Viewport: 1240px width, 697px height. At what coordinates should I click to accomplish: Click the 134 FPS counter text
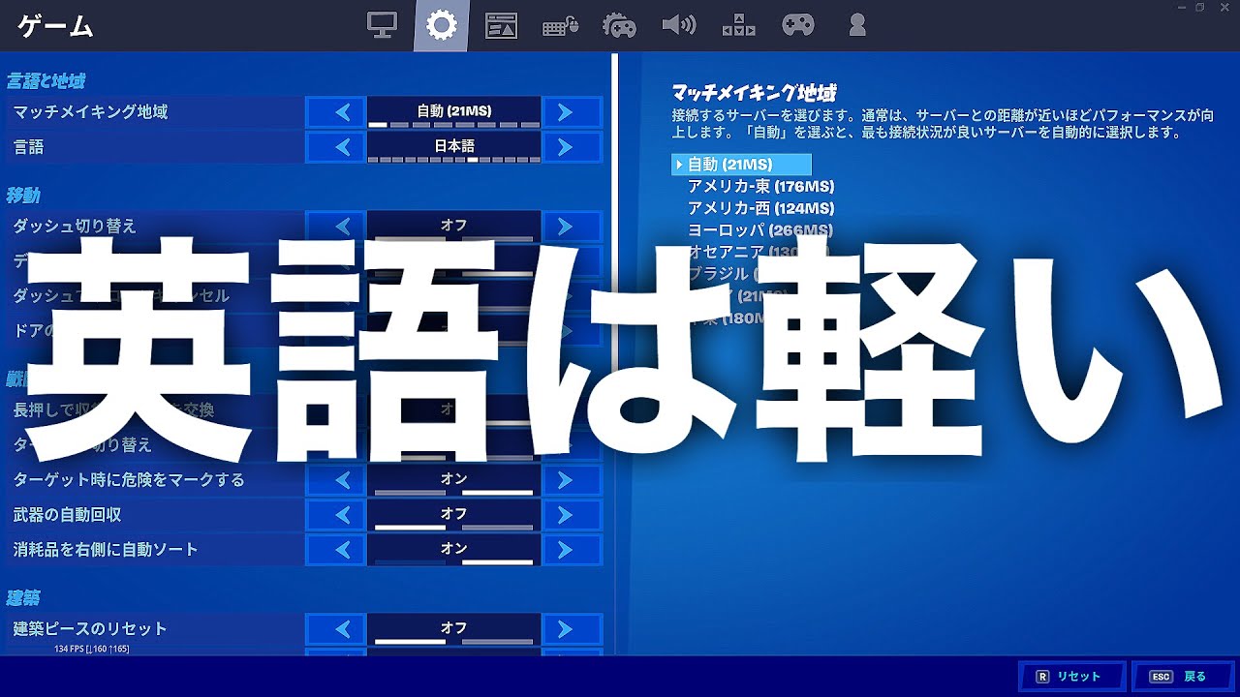point(91,649)
